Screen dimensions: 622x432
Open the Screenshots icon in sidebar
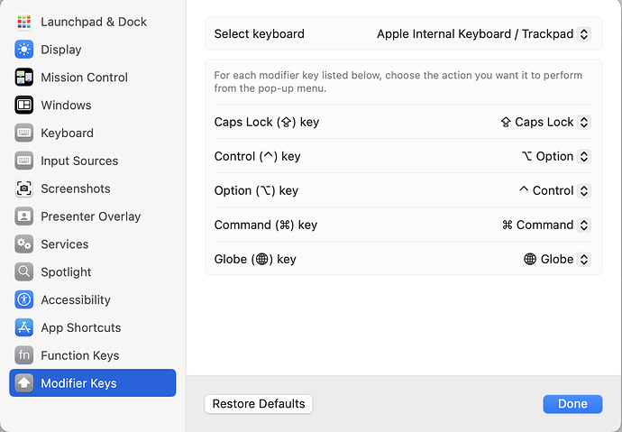tap(24, 188)
